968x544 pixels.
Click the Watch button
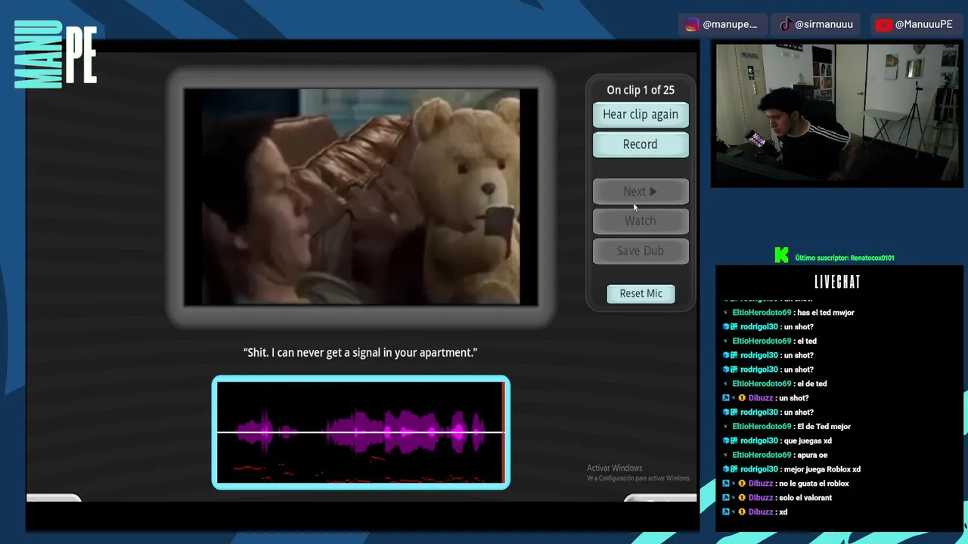(641, 221)
